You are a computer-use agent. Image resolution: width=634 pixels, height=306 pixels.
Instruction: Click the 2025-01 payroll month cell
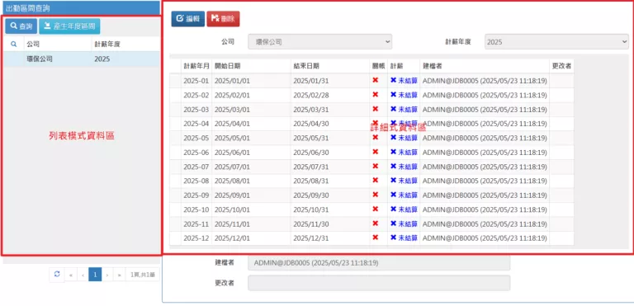tap(196, 81)
